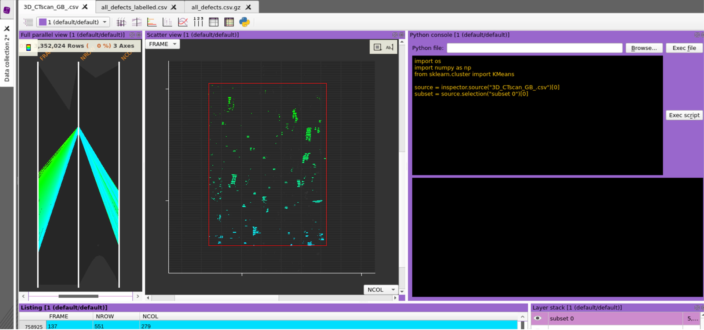Click the zoomed parallel view toolbar icon

pos(137,22)
